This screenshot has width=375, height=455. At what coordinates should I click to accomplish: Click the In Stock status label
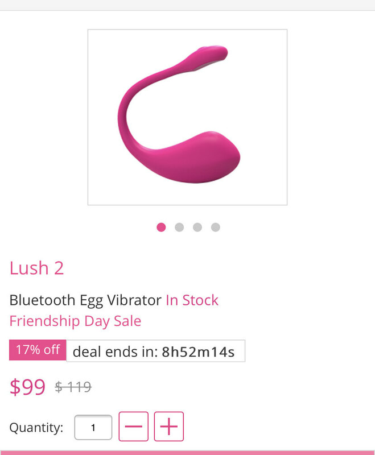pos(192,300)
